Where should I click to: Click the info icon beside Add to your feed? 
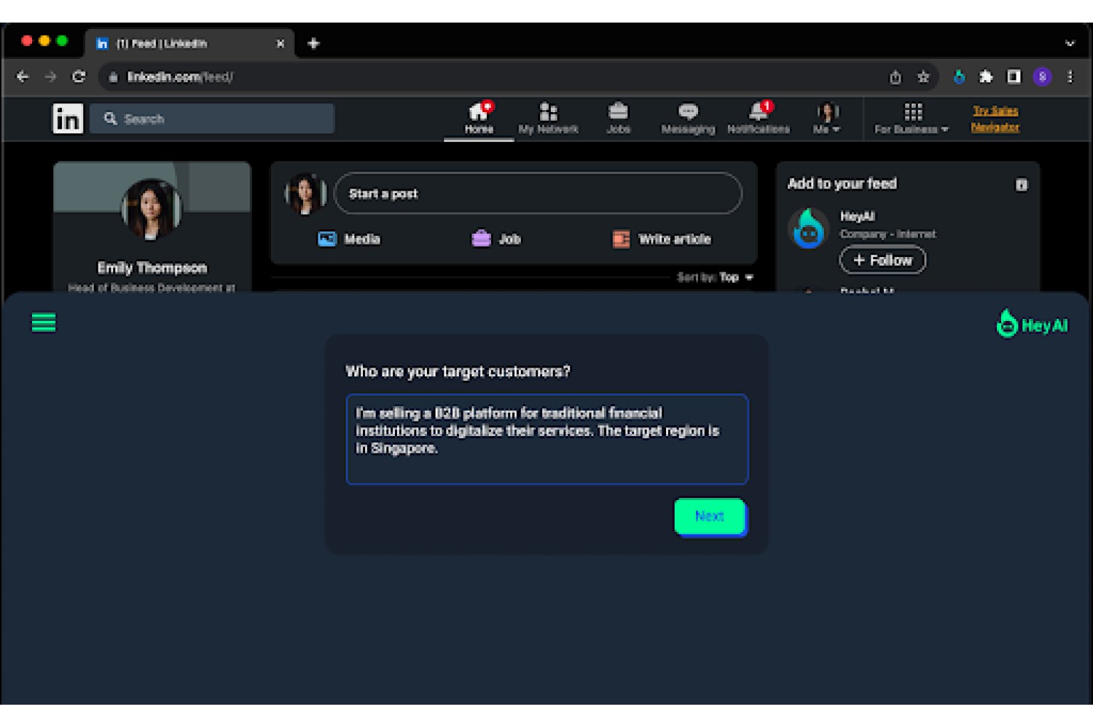click(1022, 185)
